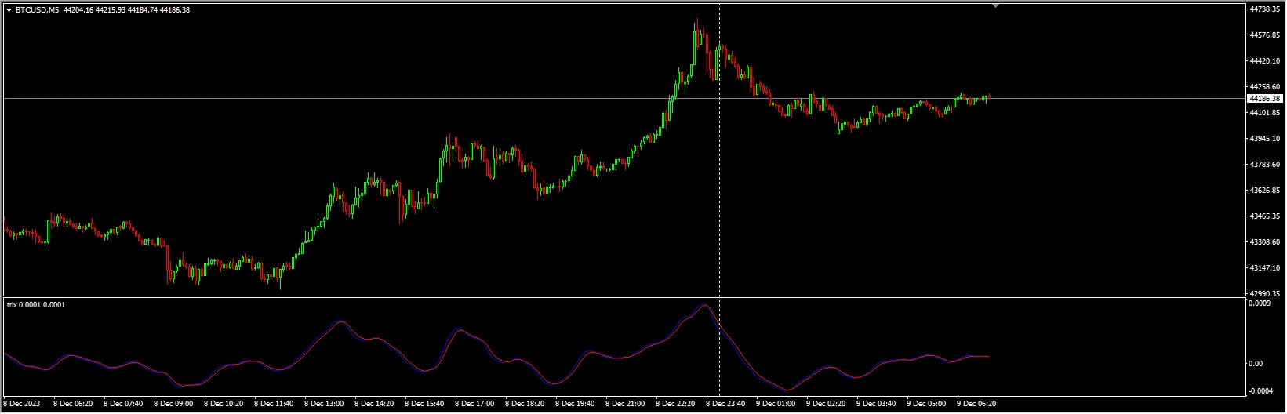Click the triangle arrow beside BTCUSD,M5
This screenshot has height=414, width=1287.
(x=9, y=10)
